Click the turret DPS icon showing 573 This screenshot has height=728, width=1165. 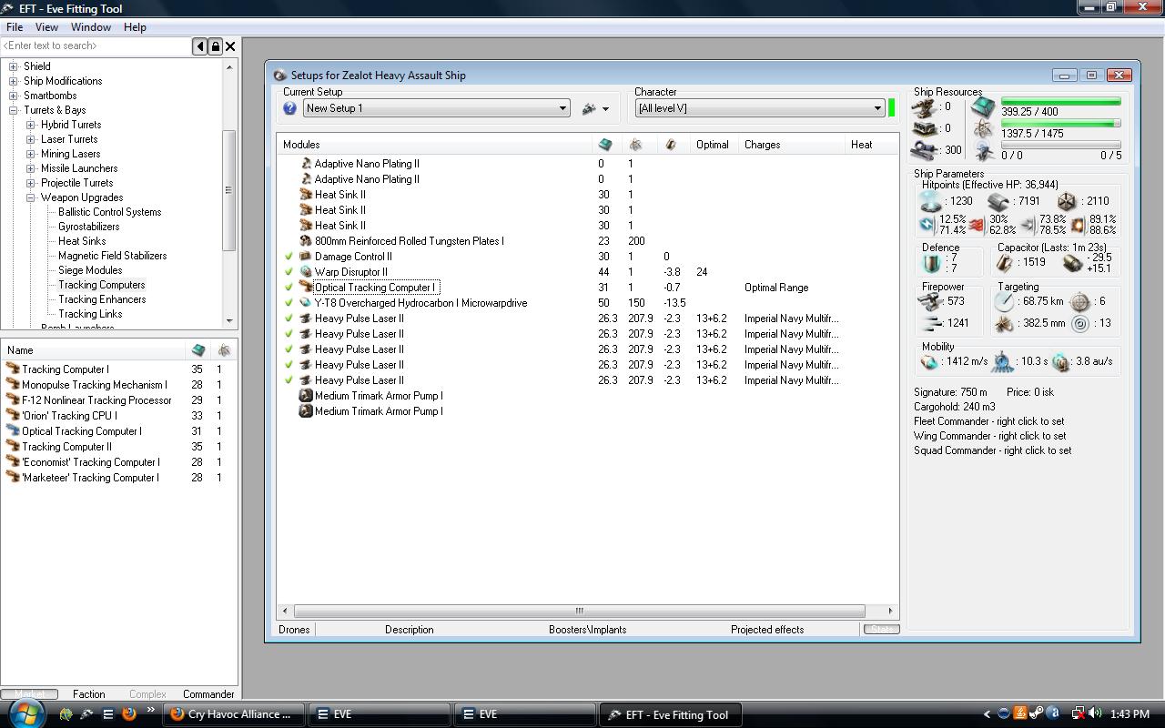pos(930,301)
